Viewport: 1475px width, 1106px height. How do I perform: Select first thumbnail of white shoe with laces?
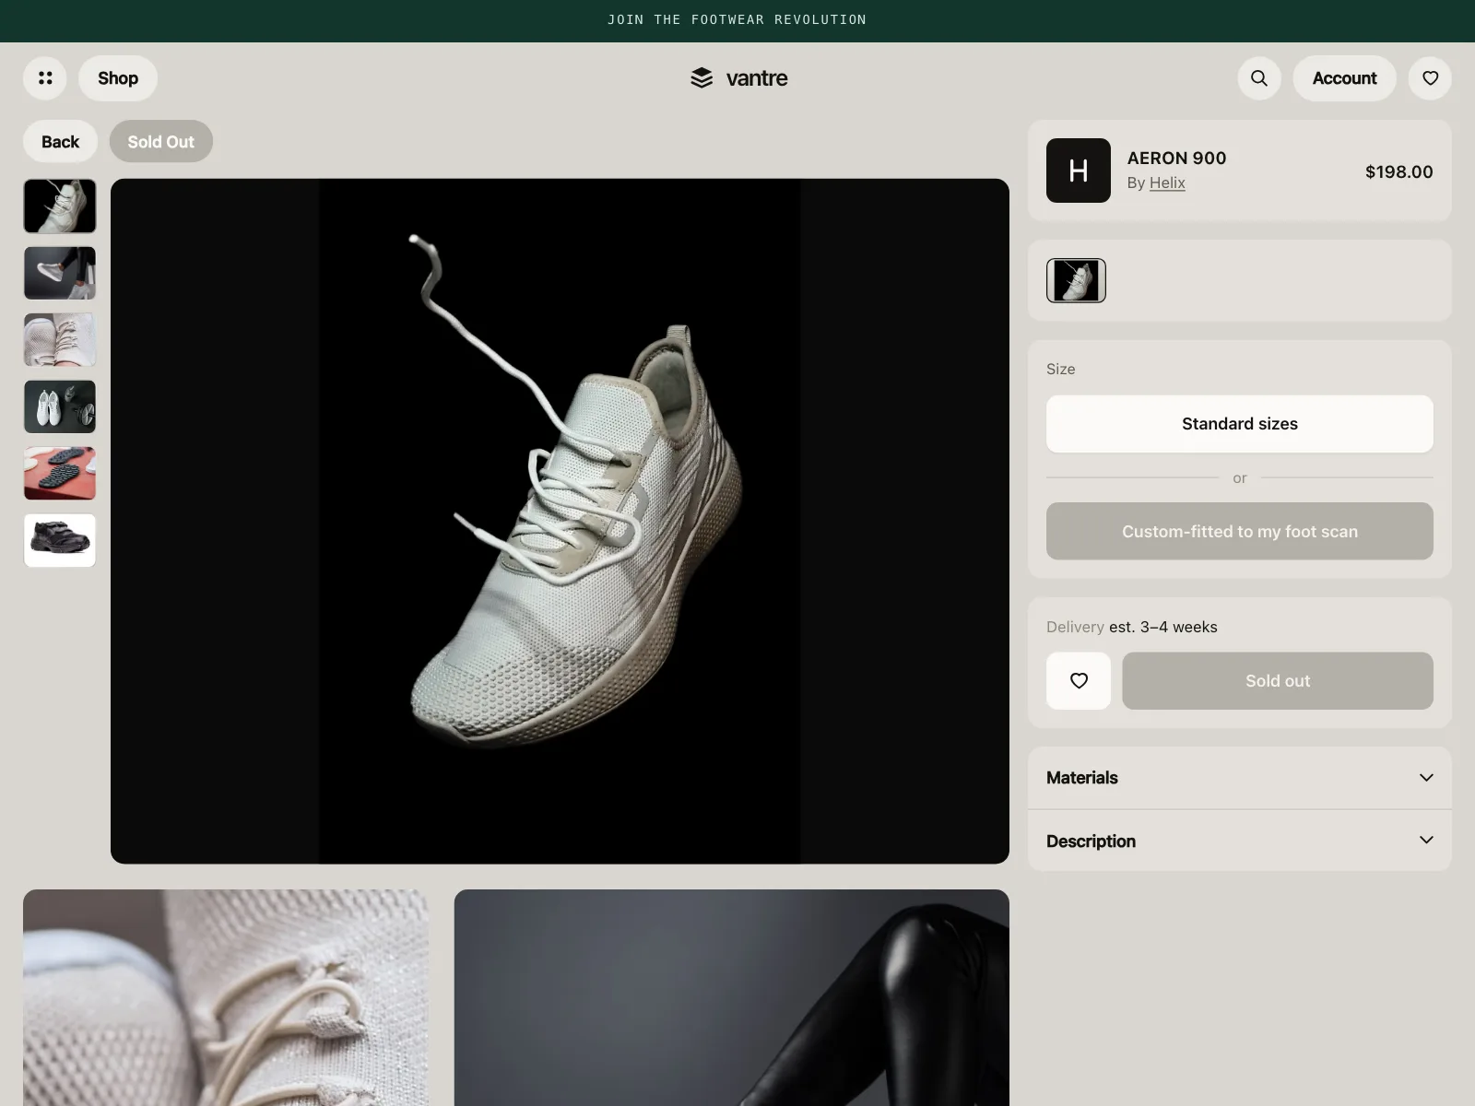(60, 206)
